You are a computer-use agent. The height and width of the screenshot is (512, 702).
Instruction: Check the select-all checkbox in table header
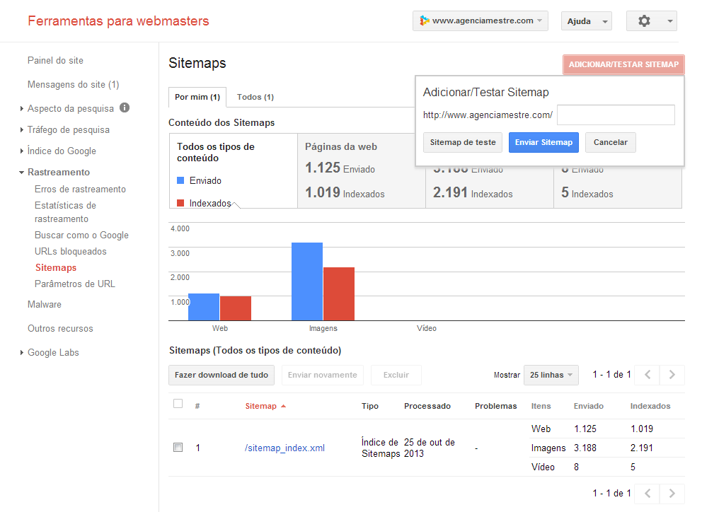tap(178, 404)
